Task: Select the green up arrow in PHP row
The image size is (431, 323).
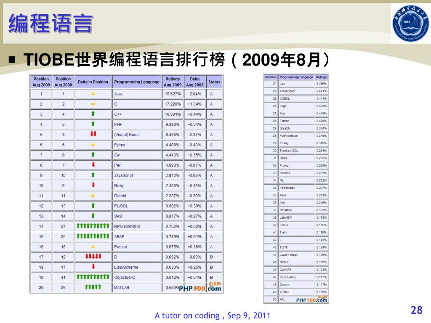Action: pos(93,124)
